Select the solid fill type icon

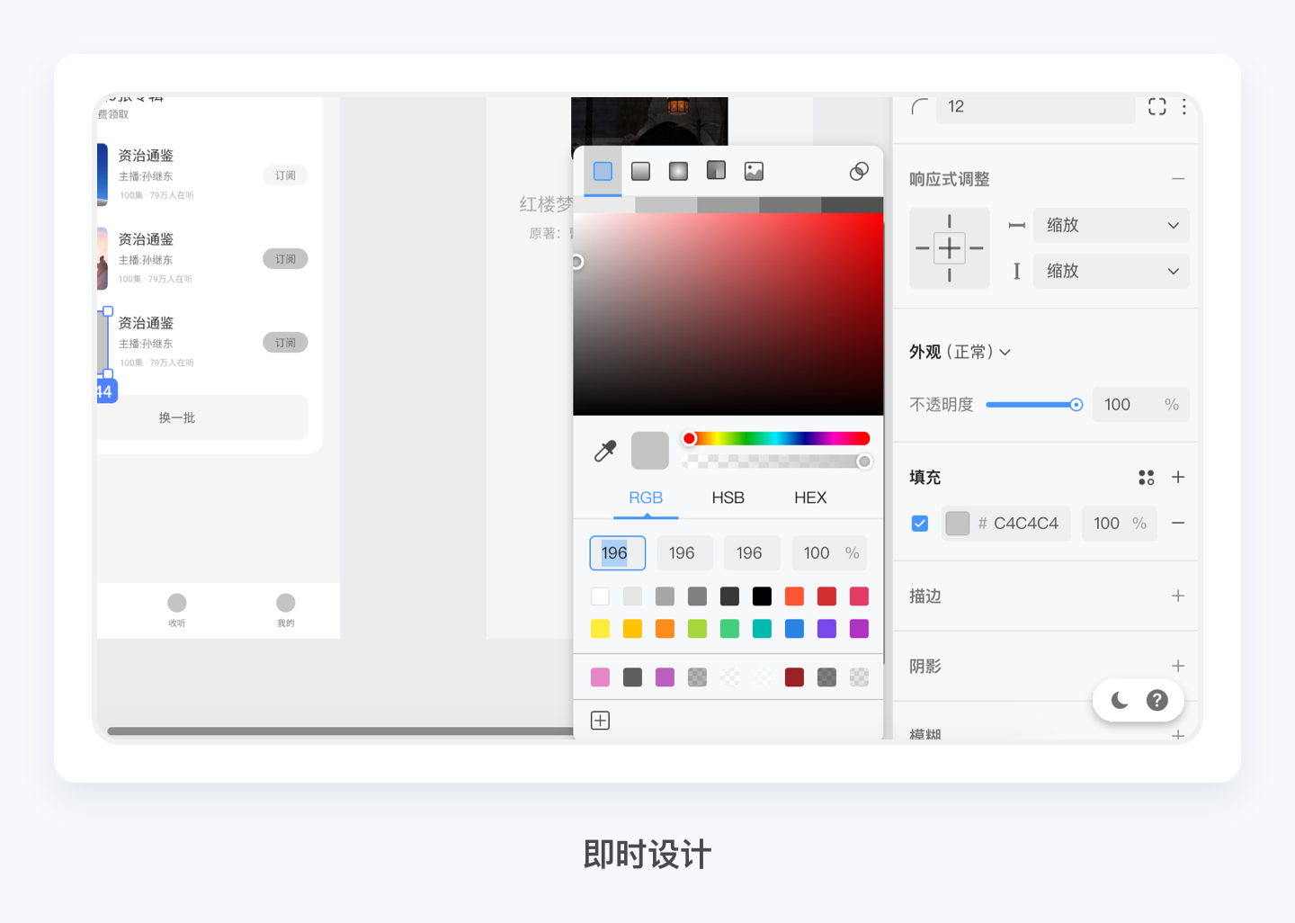coord(602,170)
